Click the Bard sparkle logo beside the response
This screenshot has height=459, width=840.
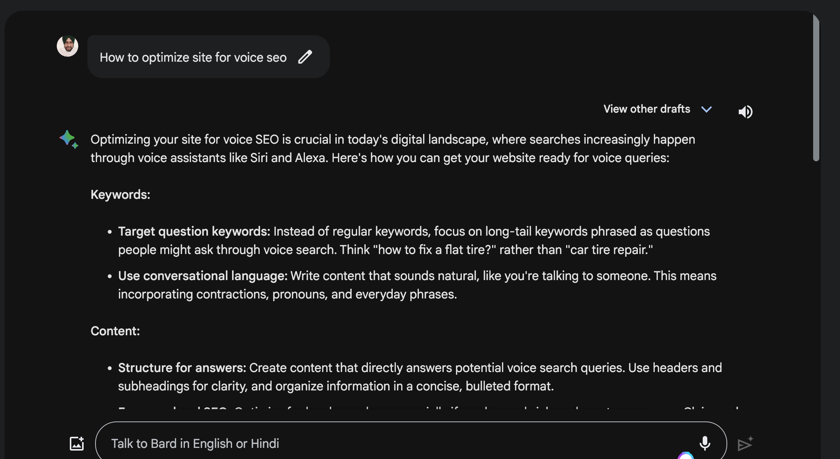click(x=69, y=139)
